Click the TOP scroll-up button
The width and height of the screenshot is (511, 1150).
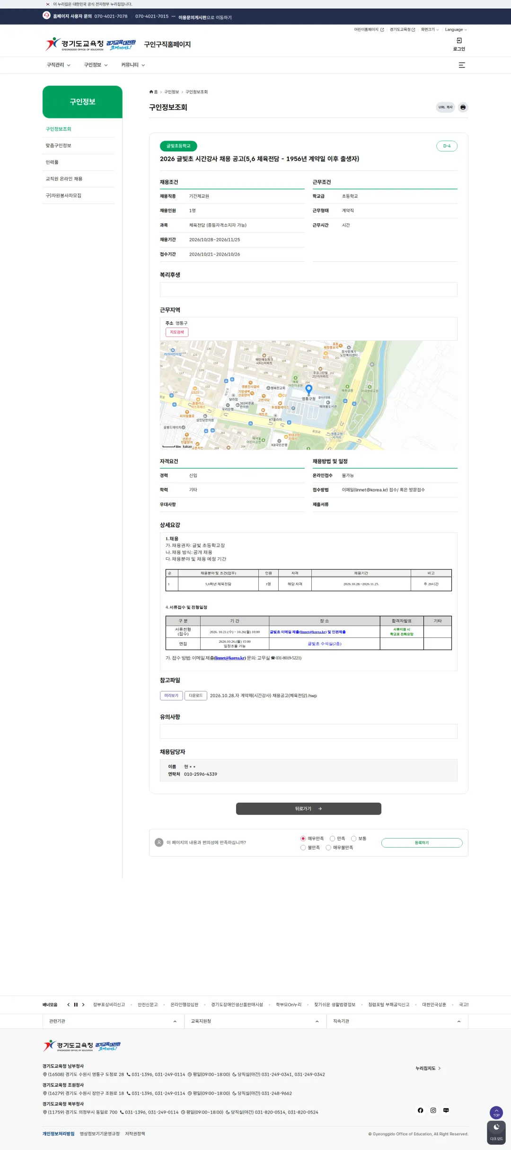point(496,1113)
